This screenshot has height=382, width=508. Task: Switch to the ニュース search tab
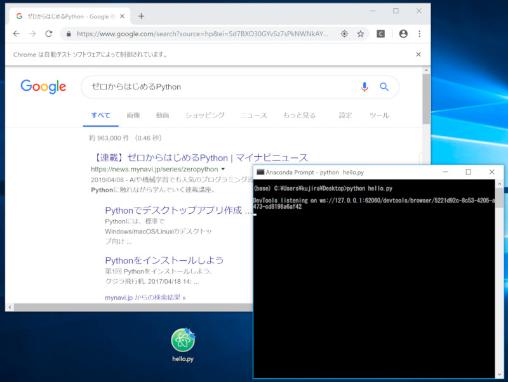253,115
